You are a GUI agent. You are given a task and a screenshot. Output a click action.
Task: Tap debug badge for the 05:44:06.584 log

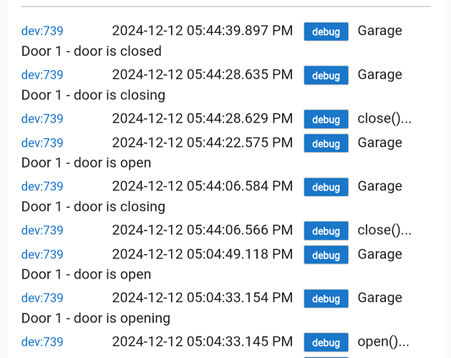pyautogui.click(x=326, y=187)
